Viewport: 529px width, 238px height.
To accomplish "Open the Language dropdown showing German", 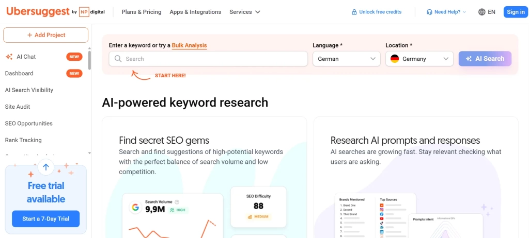I will point(347,59).
